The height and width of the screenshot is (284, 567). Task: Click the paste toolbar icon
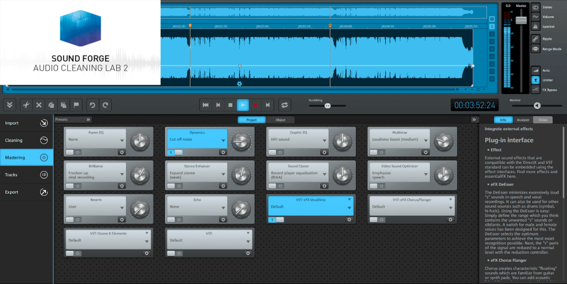64,105
